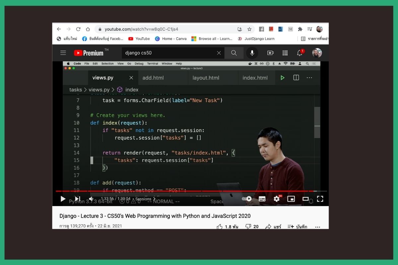Open the YouTube hamburger guide menu
Screen dimensions: 398x265
(x=63, y=53)
